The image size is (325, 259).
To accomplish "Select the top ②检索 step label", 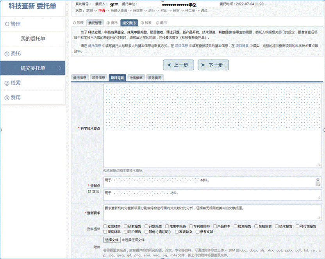I will [146, 23].
